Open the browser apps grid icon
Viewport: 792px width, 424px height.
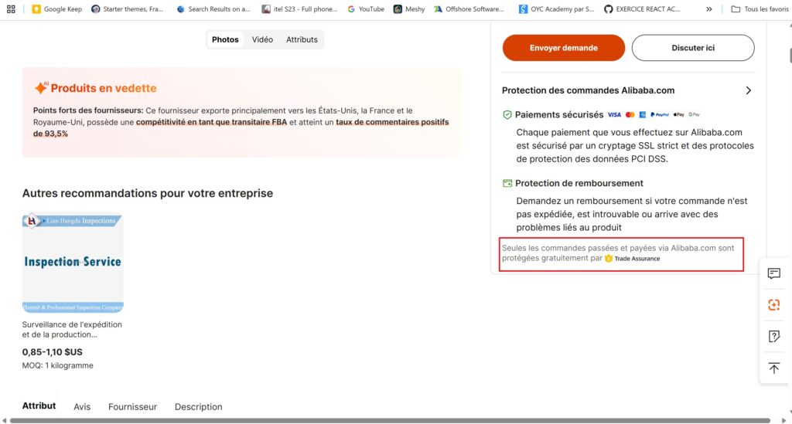[x=11, y=9]
